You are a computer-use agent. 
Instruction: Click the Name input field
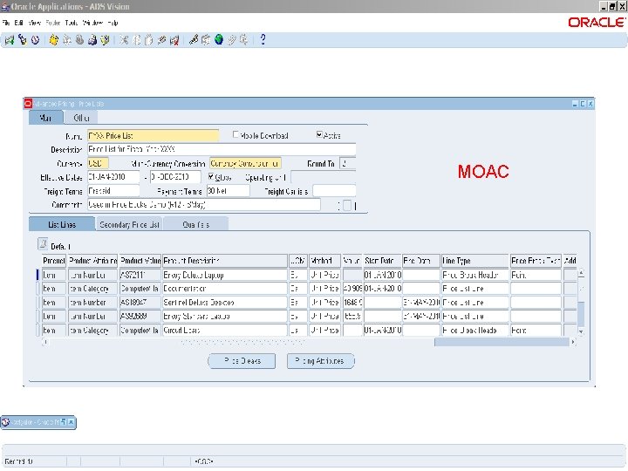click(x=153, y=136)
